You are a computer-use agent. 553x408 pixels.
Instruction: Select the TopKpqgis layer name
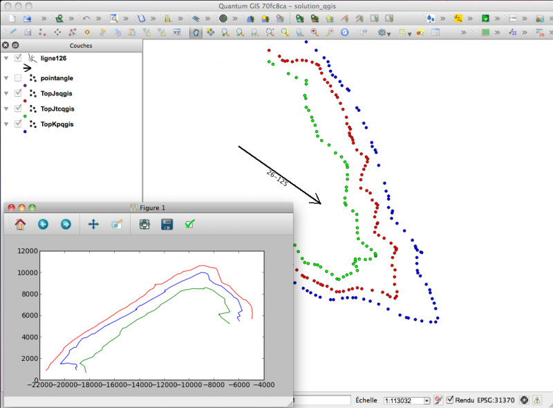click(57, 124)
